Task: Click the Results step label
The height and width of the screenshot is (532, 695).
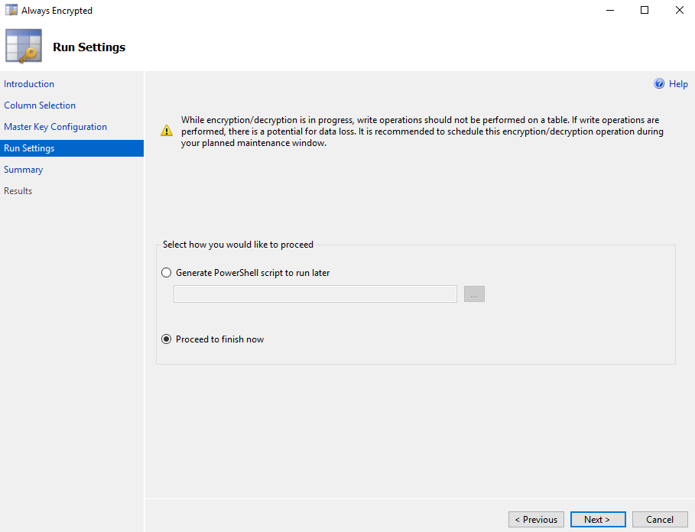Action: coord(18,191)
